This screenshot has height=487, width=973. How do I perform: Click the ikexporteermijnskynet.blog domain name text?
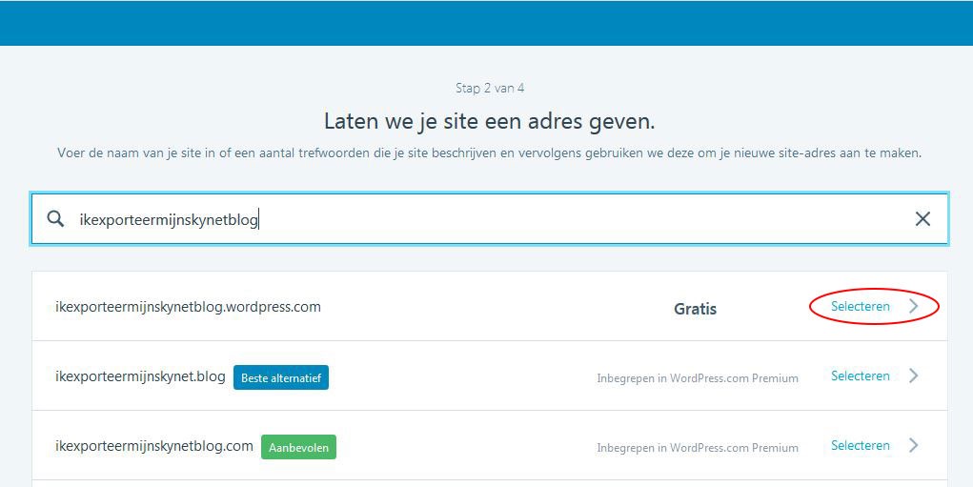pos(140,376)
